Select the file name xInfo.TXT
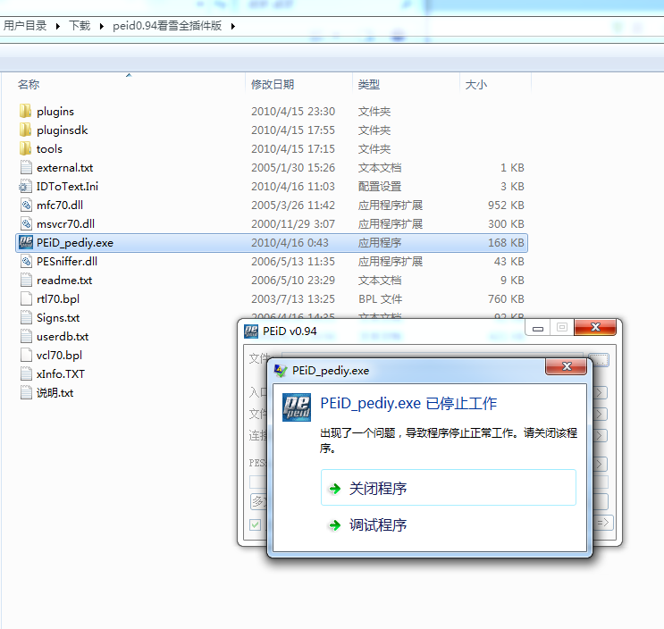Screen dimensions: 664x629 click(x=61, y=373)
